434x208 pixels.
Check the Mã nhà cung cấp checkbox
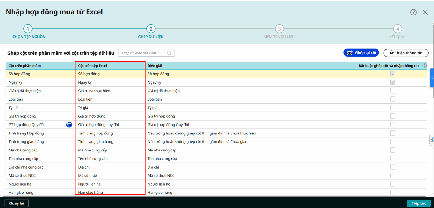point(393,150)
